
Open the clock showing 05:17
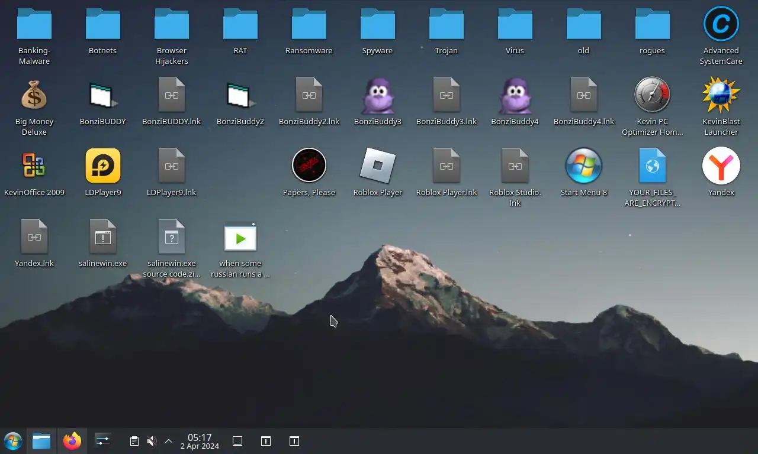[200, 441]
